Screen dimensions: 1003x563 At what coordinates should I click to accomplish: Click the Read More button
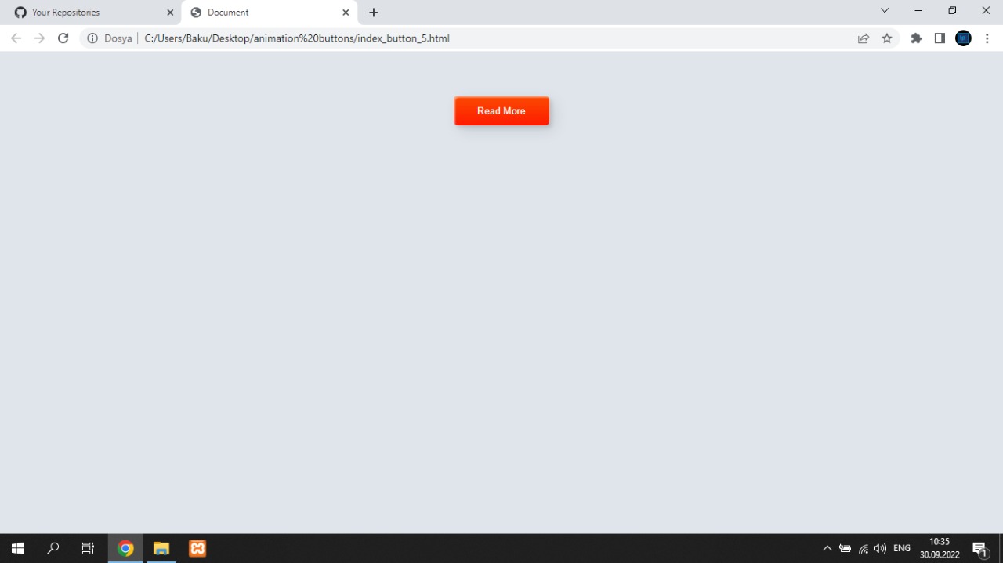click(x=501, y=110)
